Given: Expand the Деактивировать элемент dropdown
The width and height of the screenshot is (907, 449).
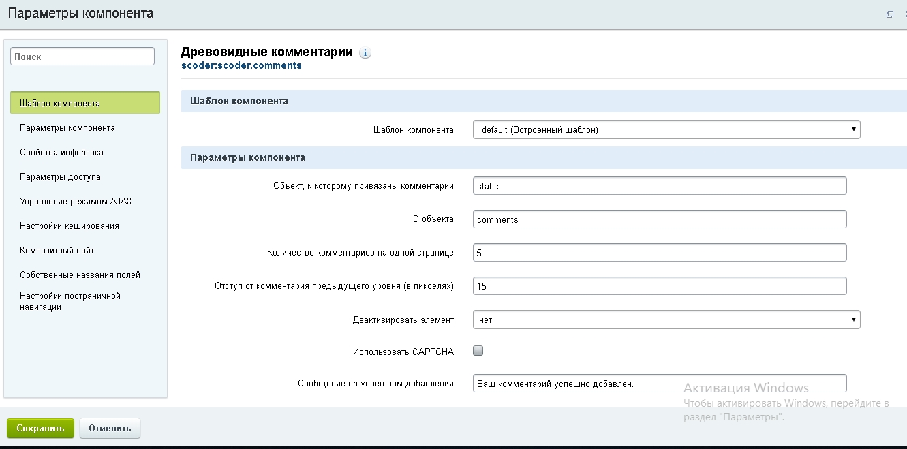Looking at the screenshot, I should click(x=666, y=319).
